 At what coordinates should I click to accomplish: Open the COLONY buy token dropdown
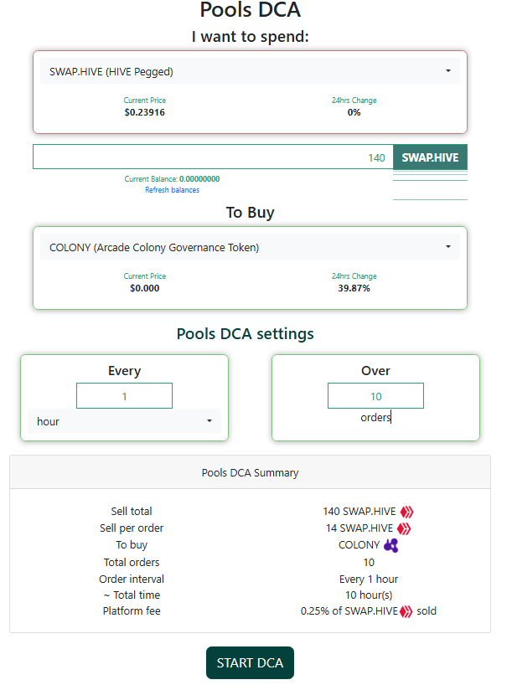click(250, 247)
